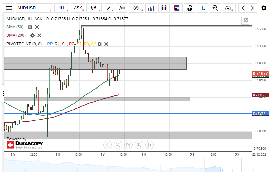Click the date label 22.12.2021
Screen dimensions: 271x176
[260, 155]
